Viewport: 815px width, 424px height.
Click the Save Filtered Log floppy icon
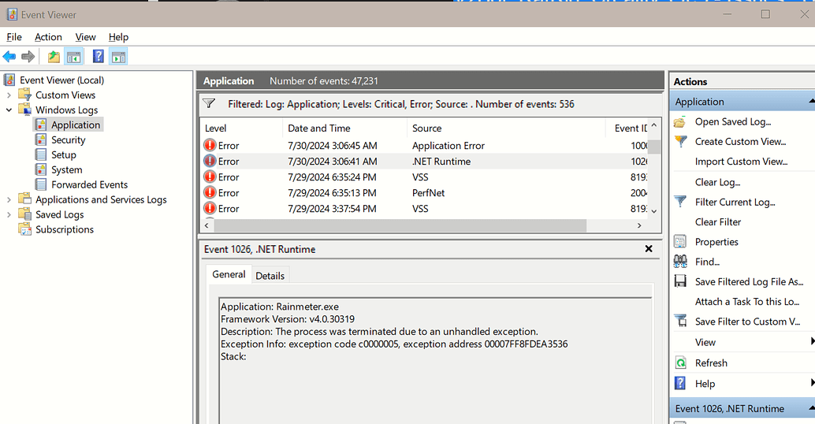pos(680,281)
